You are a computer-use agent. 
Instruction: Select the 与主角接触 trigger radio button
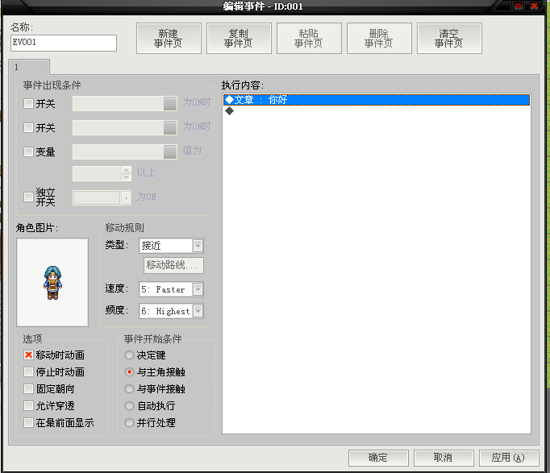click(x=129, y=371)
